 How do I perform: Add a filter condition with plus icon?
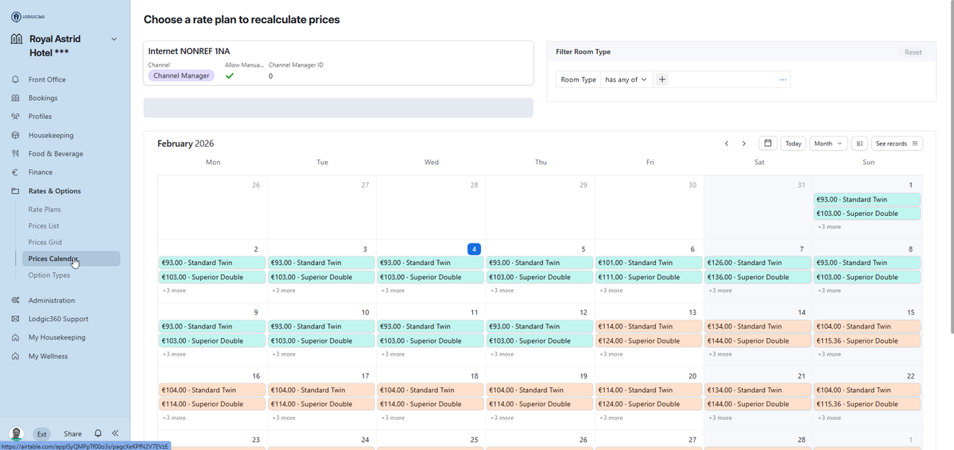pyautogui.click(x=662, y=79)
